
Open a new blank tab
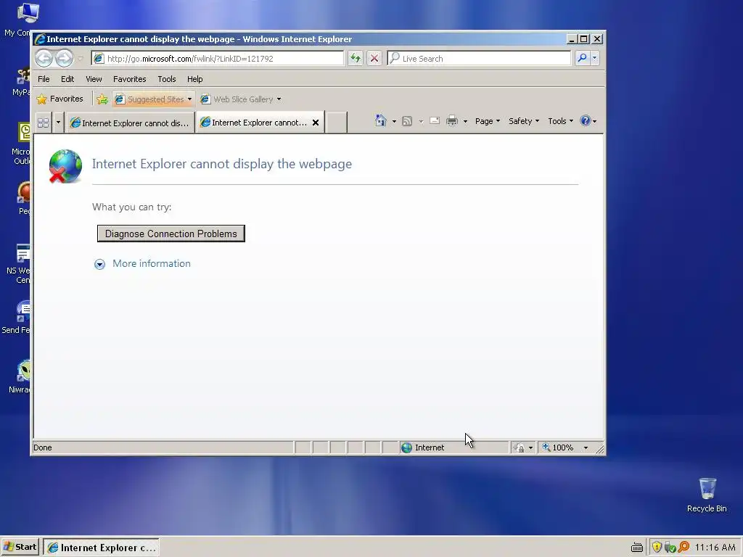pyautogui.click(x=337, y=123)
